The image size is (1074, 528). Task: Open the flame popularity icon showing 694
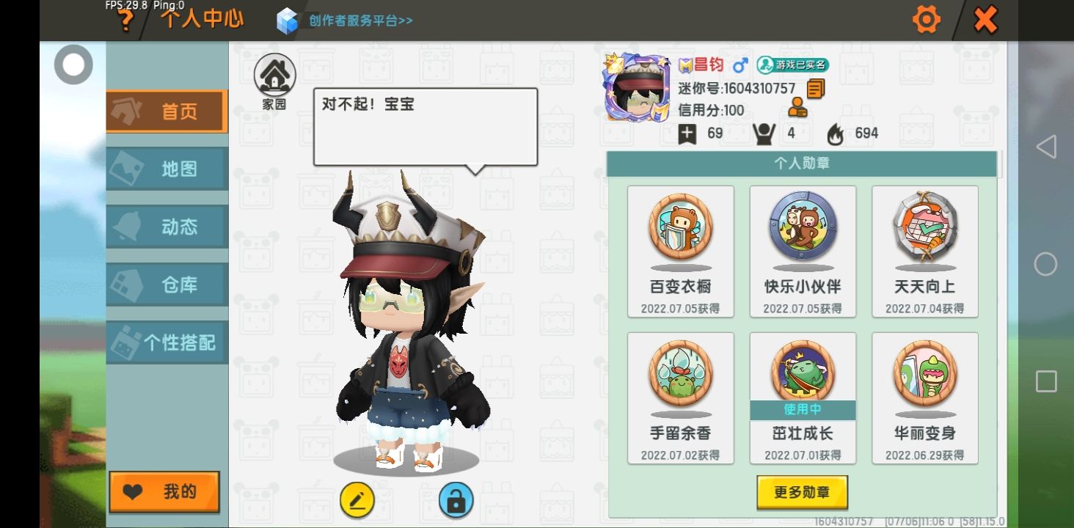(836, 133)
